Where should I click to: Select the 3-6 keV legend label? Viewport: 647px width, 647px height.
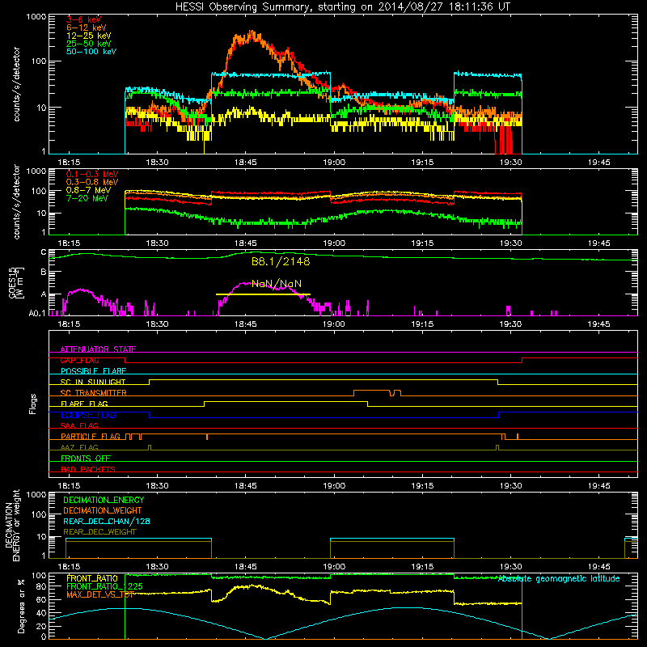click(x=83, y=19)
